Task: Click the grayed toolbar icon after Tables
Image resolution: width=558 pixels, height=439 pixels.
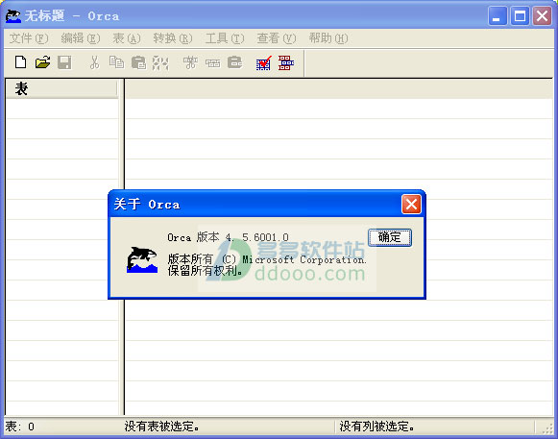Action: 213,63
